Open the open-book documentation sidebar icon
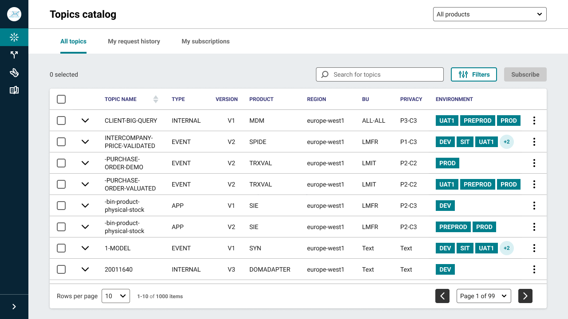568x319 pixels. 14,90
